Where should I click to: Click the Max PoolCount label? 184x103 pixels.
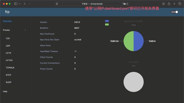(47, 34)
